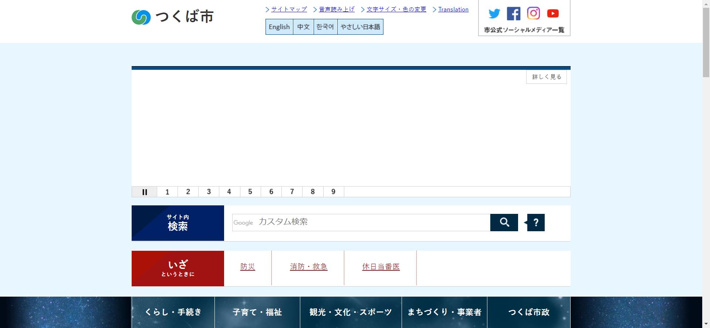Click the Tsukuba City logo
The width and height of the screenshot is (710, 328).
(173, 17)
